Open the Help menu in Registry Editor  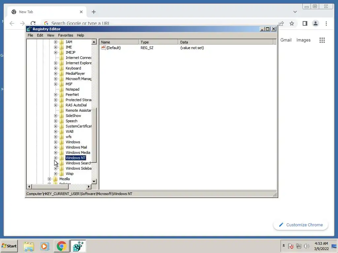pyautogui.click(x=81, y=35)
